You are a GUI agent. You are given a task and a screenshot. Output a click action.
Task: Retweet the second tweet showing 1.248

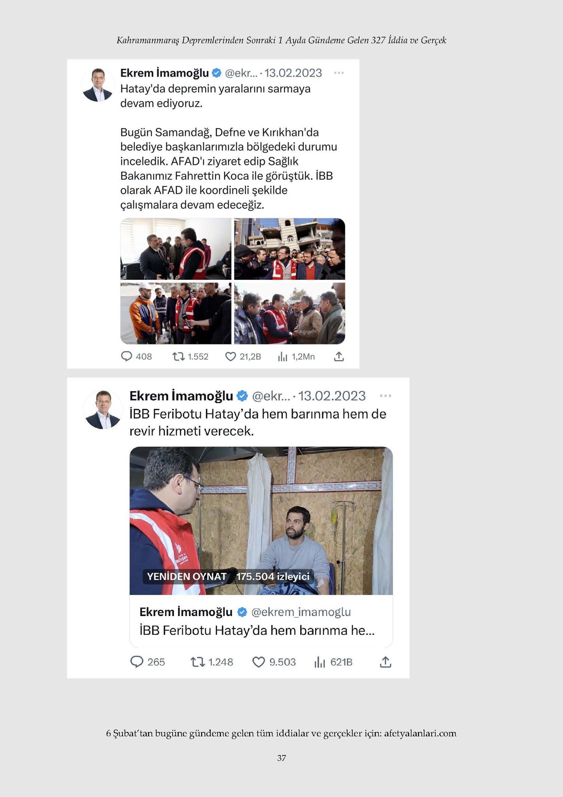coord(198,662)
